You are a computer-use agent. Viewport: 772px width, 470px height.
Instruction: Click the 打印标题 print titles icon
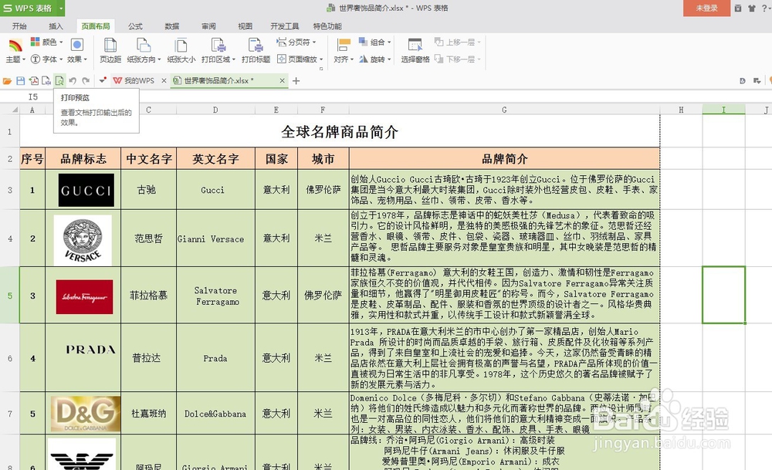256,46
